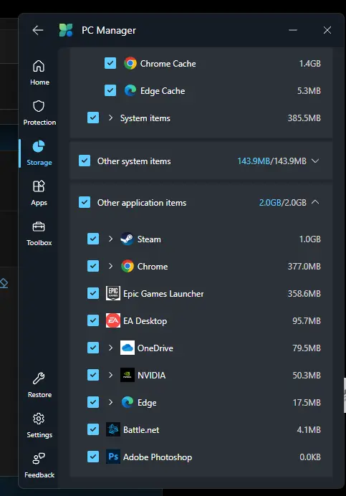346x496 pixels.
Task: Expand the Chrome row chevron
Action: coord(110,266)
